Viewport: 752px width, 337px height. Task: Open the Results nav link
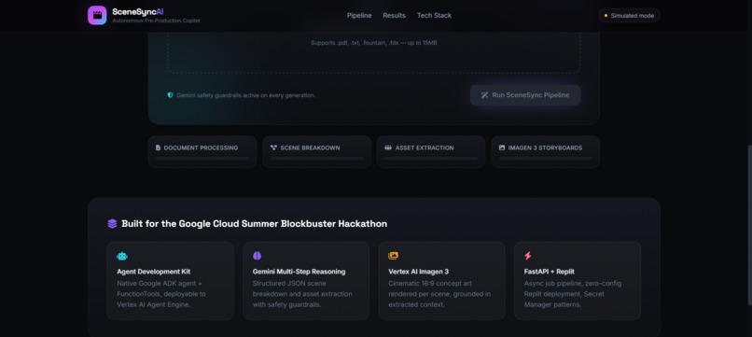click(395, 15)
